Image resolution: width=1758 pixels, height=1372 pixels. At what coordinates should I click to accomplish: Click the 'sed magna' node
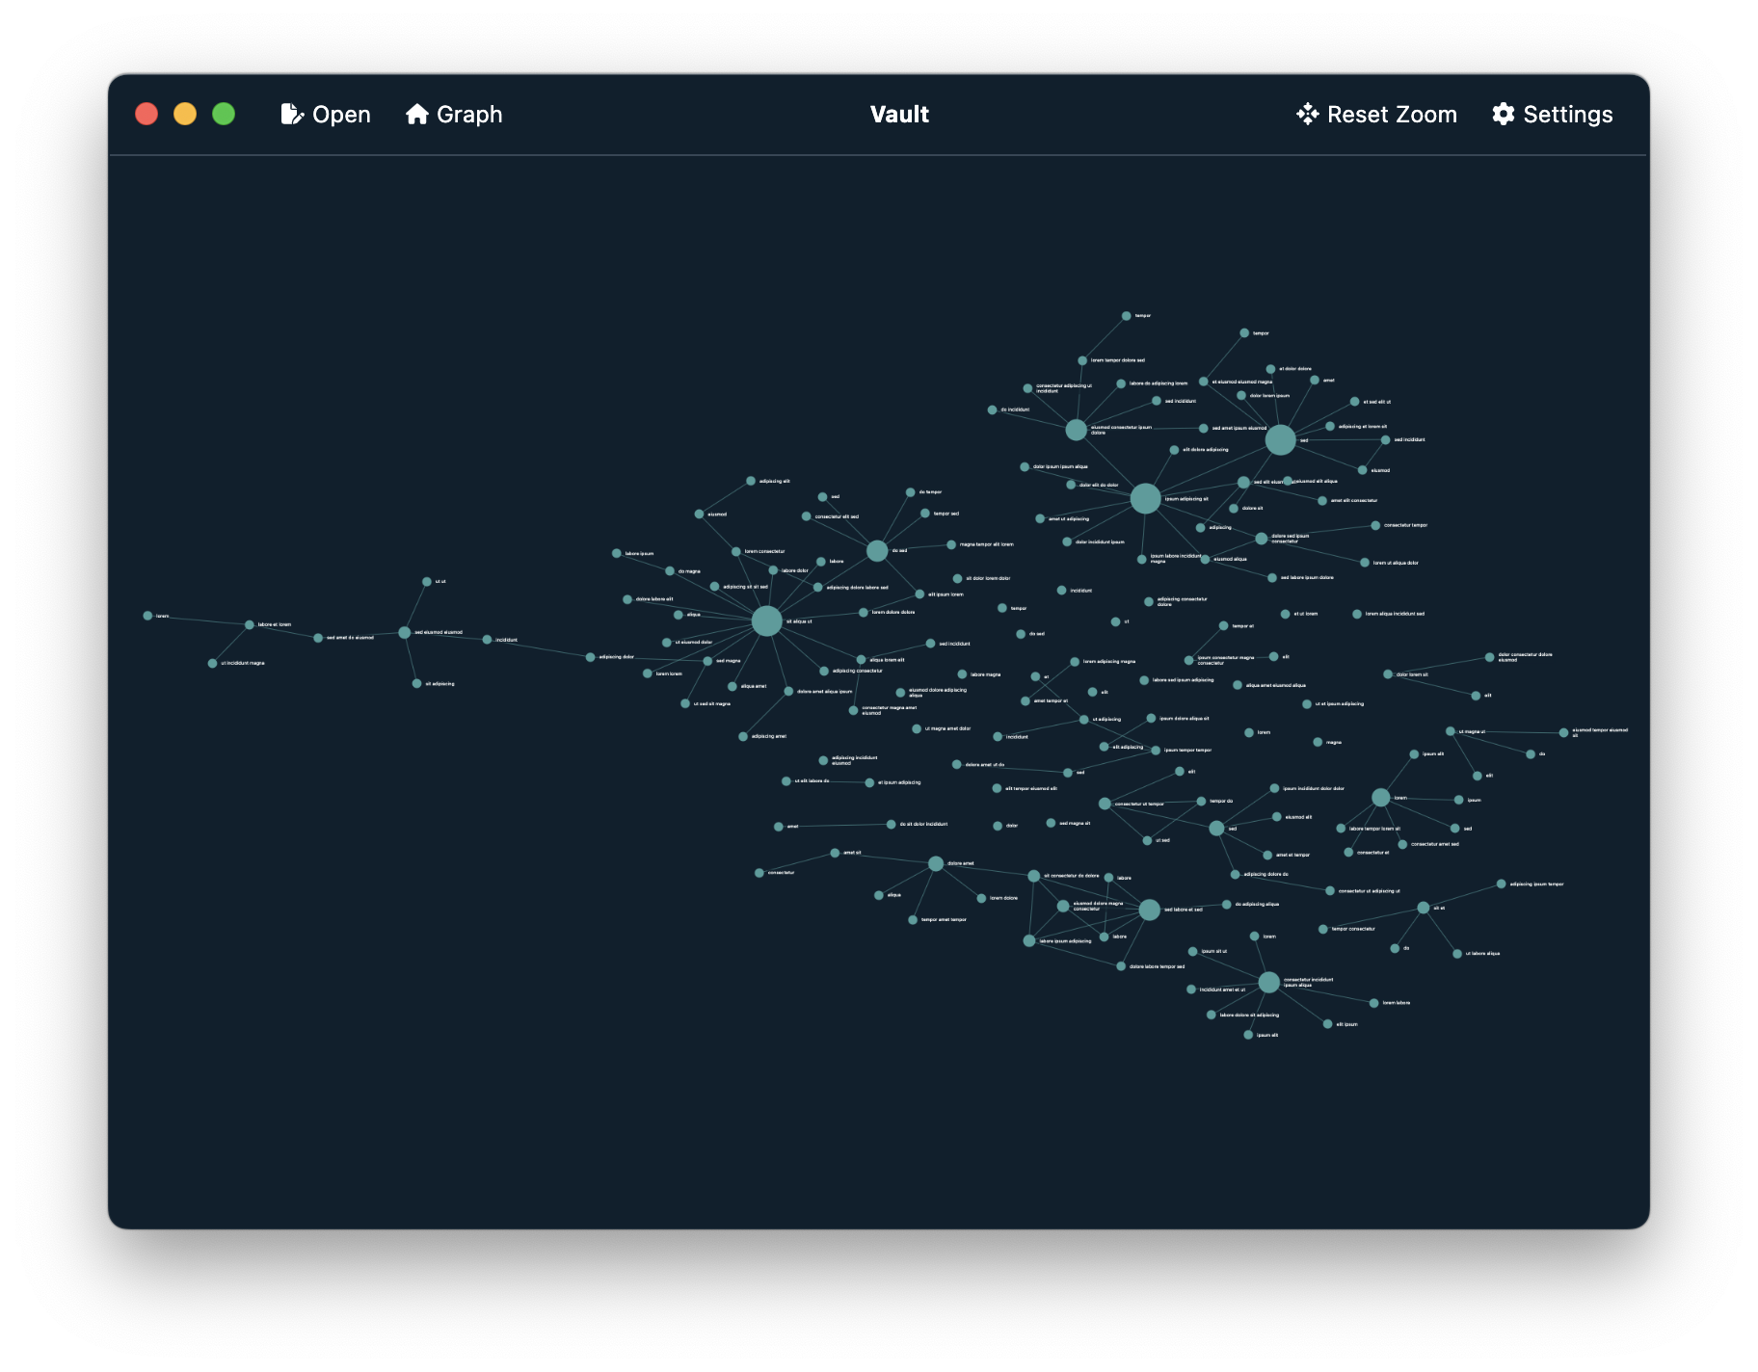(707, 661)
